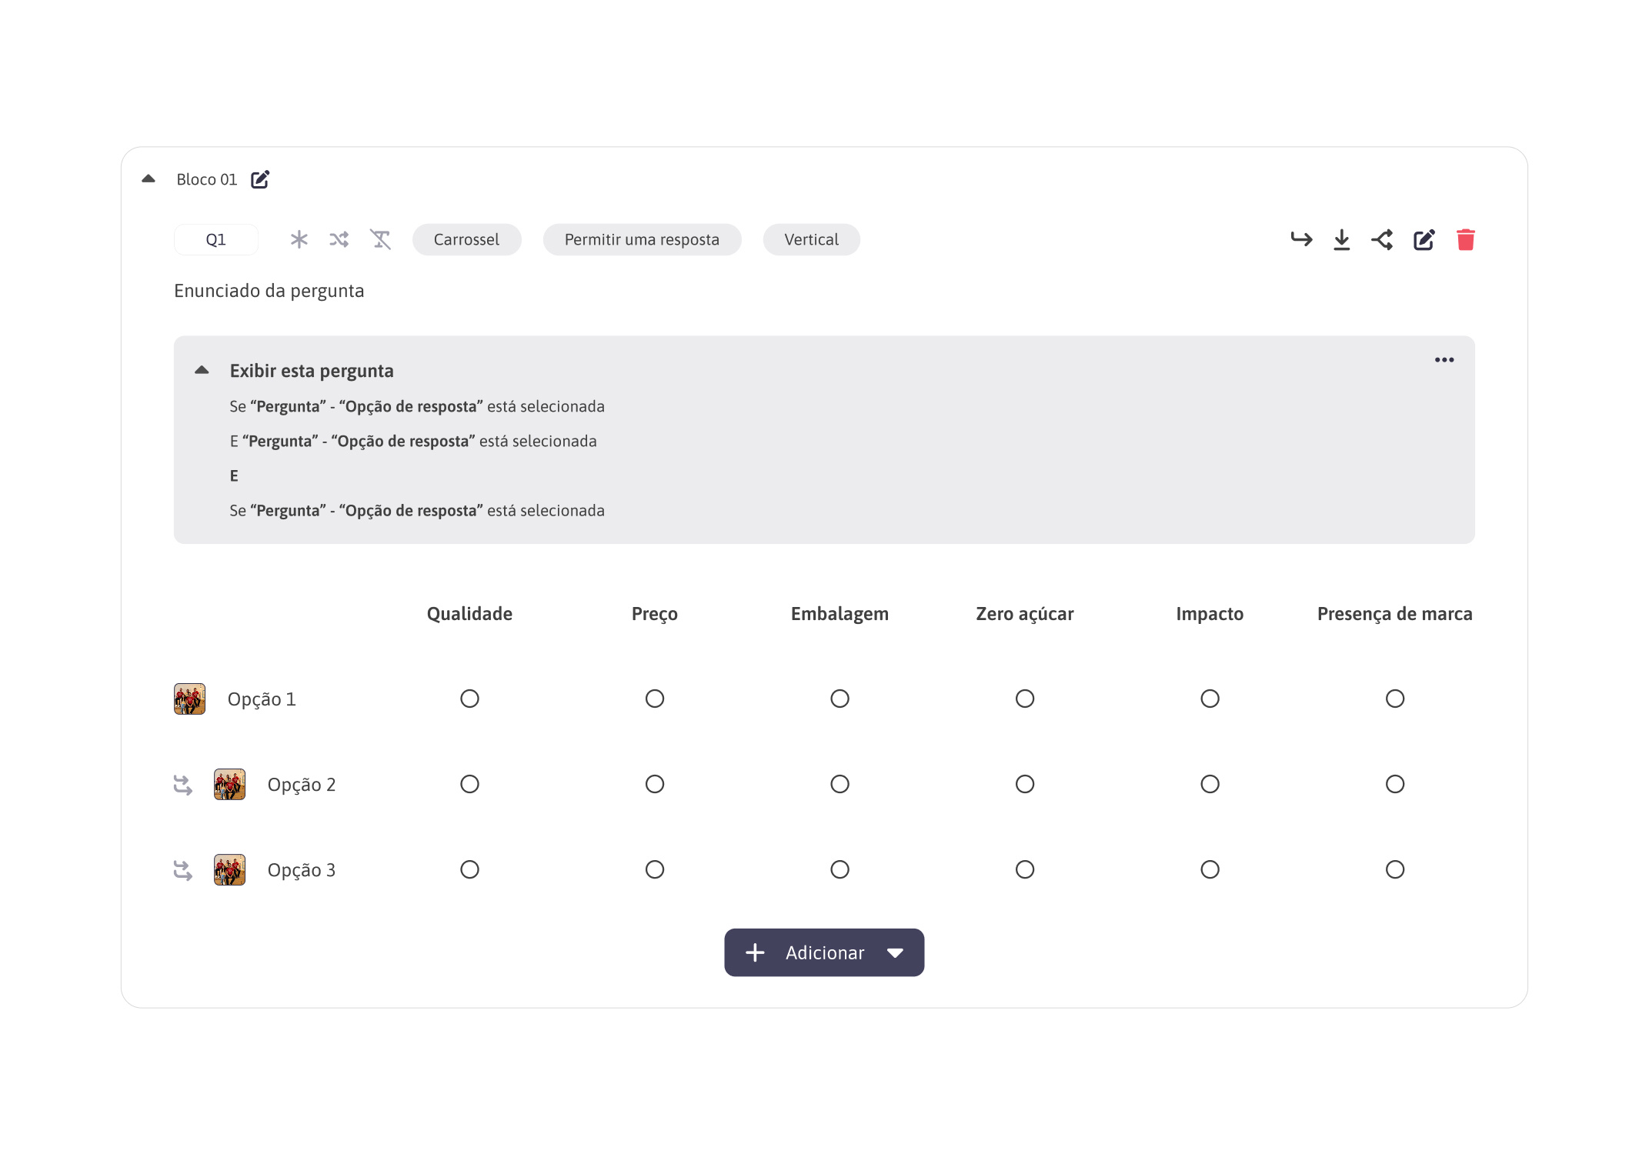Click the swap icon beside Opção 2
This screenshot has height=1154, width=1649.
coord(183,784)
